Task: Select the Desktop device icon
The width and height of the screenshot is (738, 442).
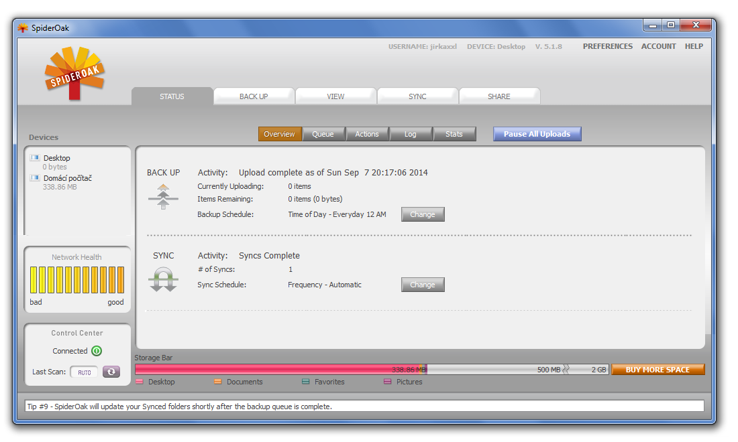Action: click(x=35, y=158)
